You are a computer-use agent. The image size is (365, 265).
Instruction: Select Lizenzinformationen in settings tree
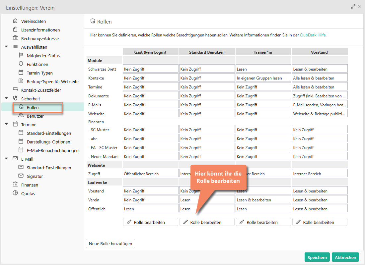coord(40,30)
